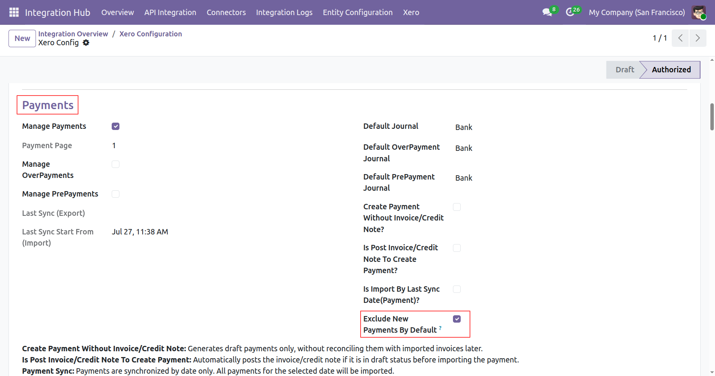The image size is (715, 376).
Task: Click the Default Journal label
Action: [x=391, y=126]
